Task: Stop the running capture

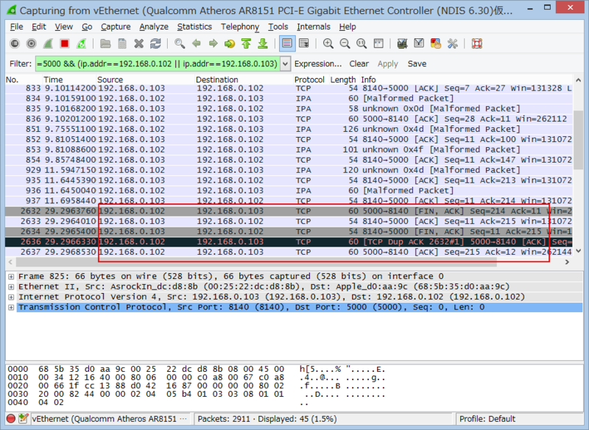Action: point(65,43)
